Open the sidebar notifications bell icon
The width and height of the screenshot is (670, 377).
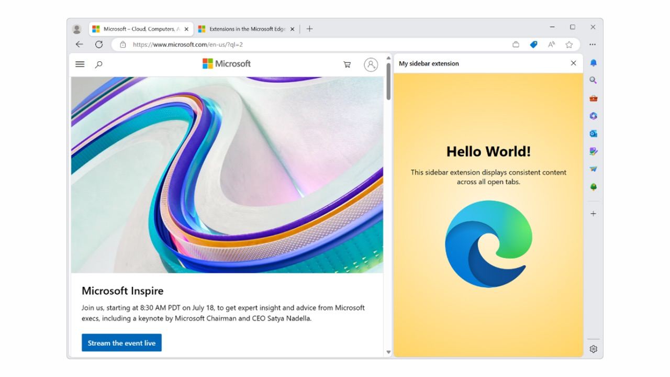tap(593, 63)
